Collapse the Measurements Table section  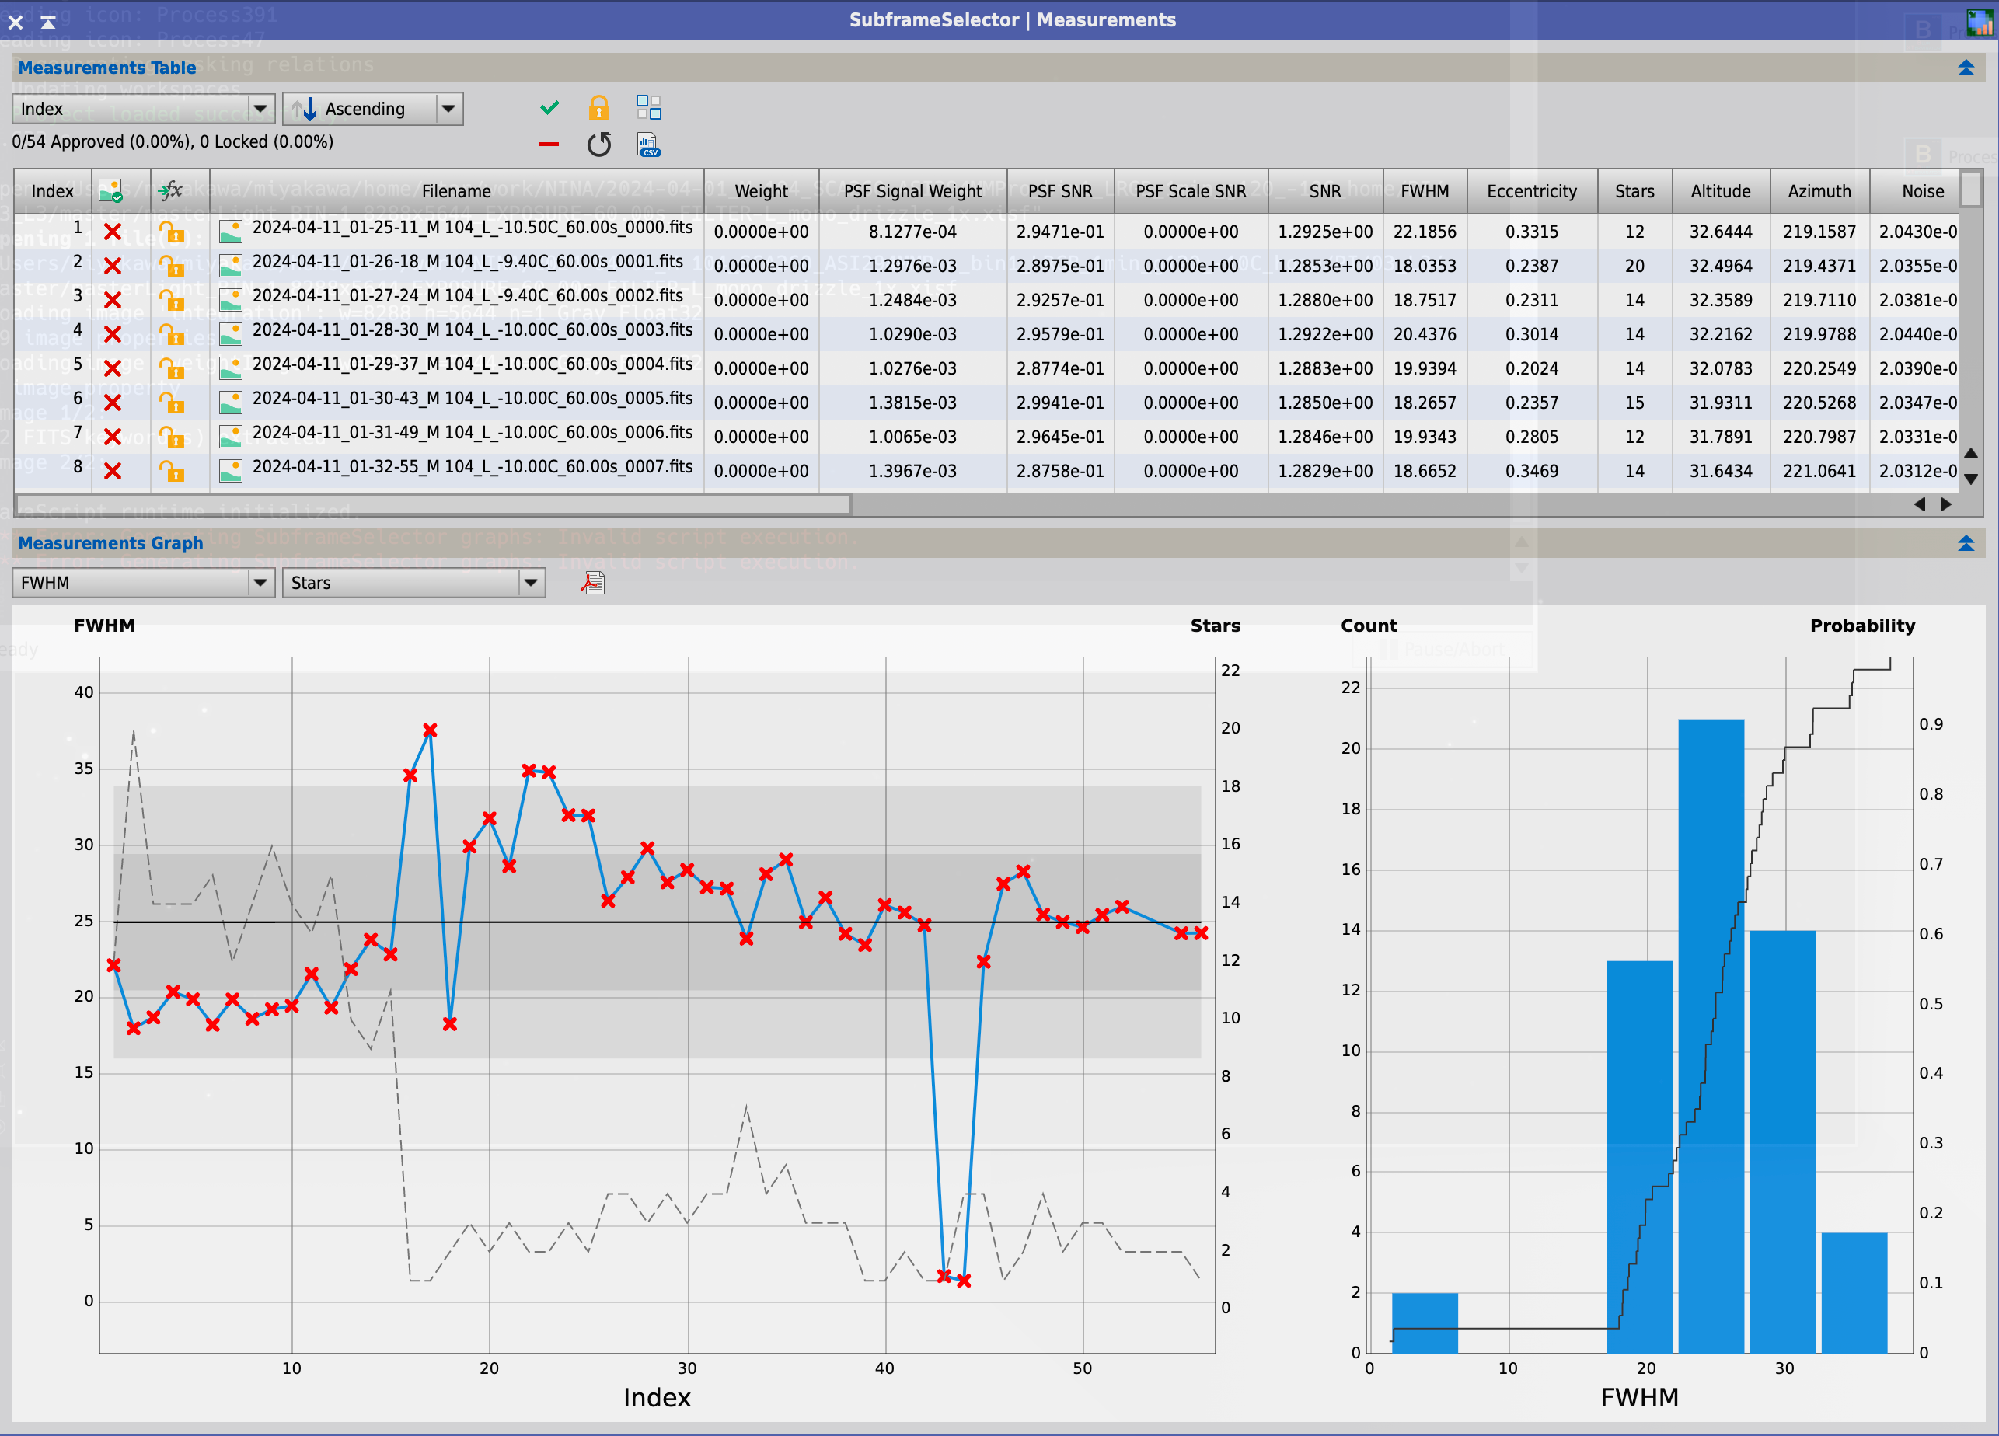[1966, 68]
